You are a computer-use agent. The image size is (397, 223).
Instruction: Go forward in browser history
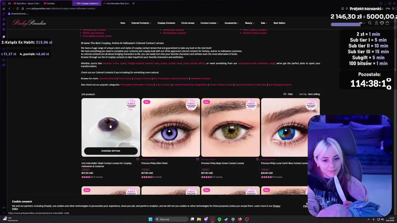(x=13, y=9)
